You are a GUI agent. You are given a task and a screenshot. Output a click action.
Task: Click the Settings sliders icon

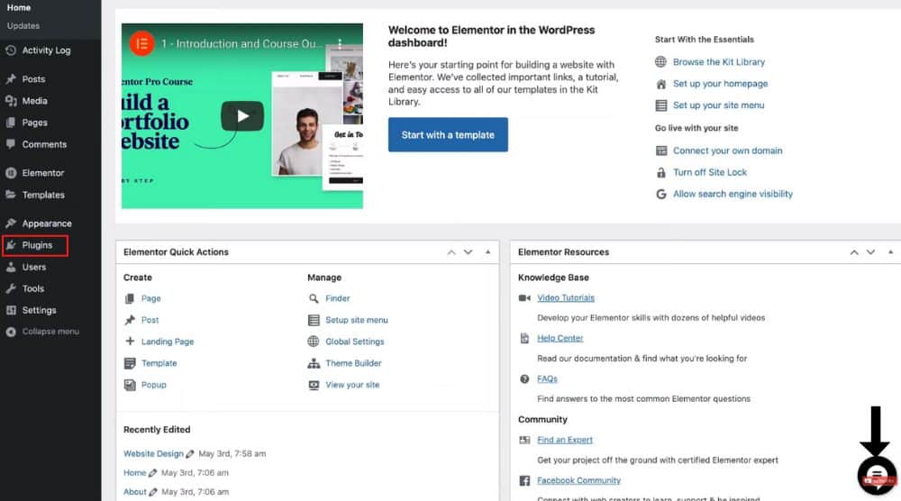click(10, 310)
